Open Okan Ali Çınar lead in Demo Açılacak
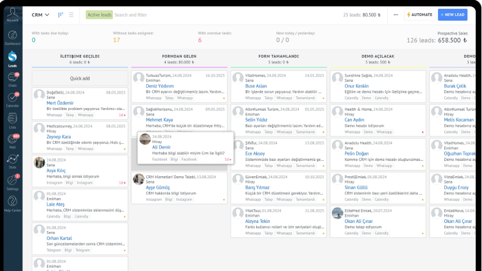This screenshot has height=271, width=482. [359, 221]
